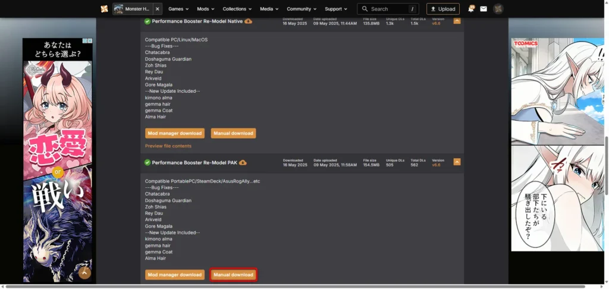Image resolution: width=609 pixels, height=289 pixels.
Task: Mod manager download for Re-Model PAK
Action: pos(175,275)
